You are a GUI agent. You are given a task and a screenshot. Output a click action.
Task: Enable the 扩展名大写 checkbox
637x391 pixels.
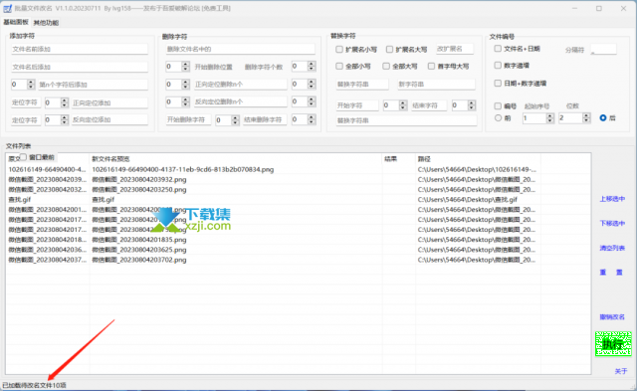[x=389, y=50]
